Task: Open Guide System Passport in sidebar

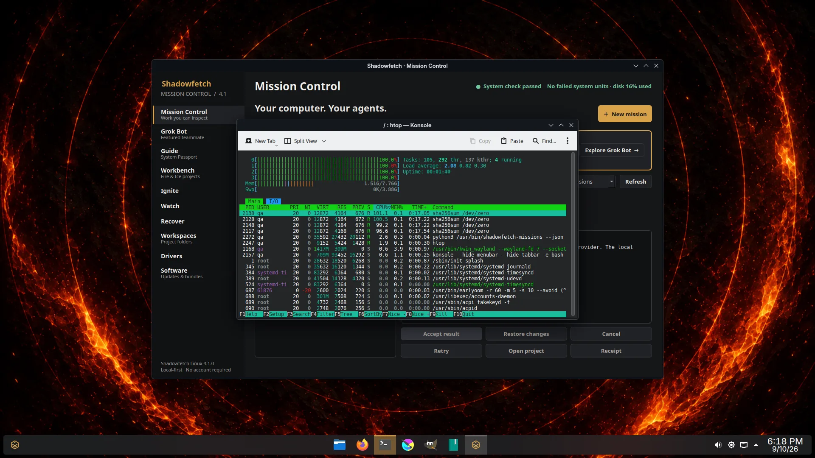Action: (199, 154)
